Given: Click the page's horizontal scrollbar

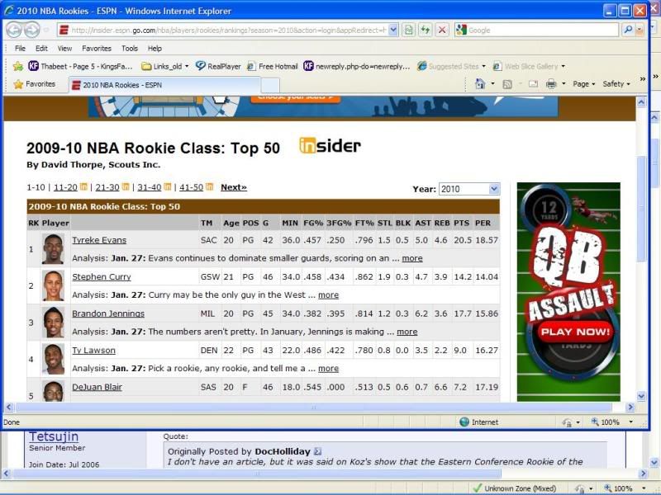Looking at the screenshot, I should click(x=313, y=407).
